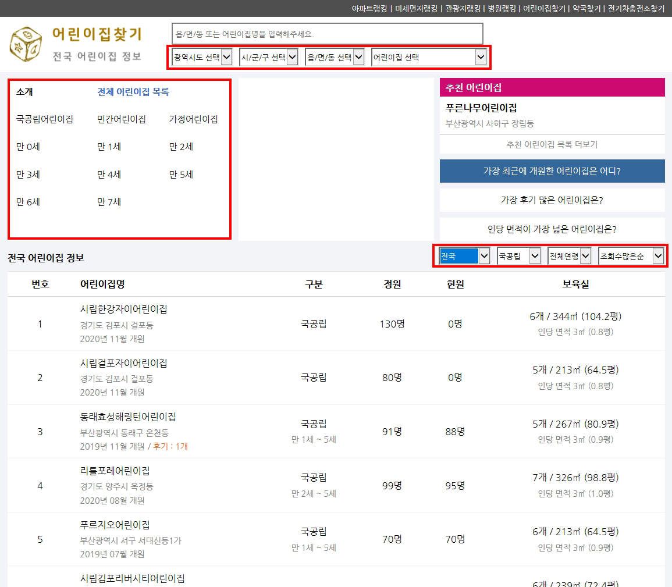Click the 전국 어린이집 정보 heading

46,258
